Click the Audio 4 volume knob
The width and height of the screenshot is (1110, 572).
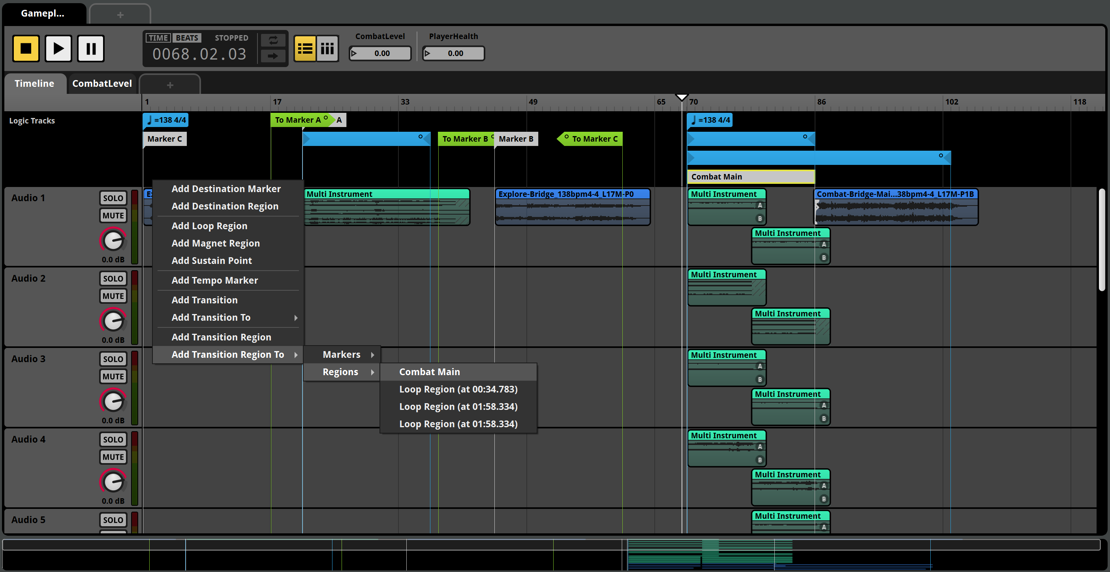[x=113, y=482]
